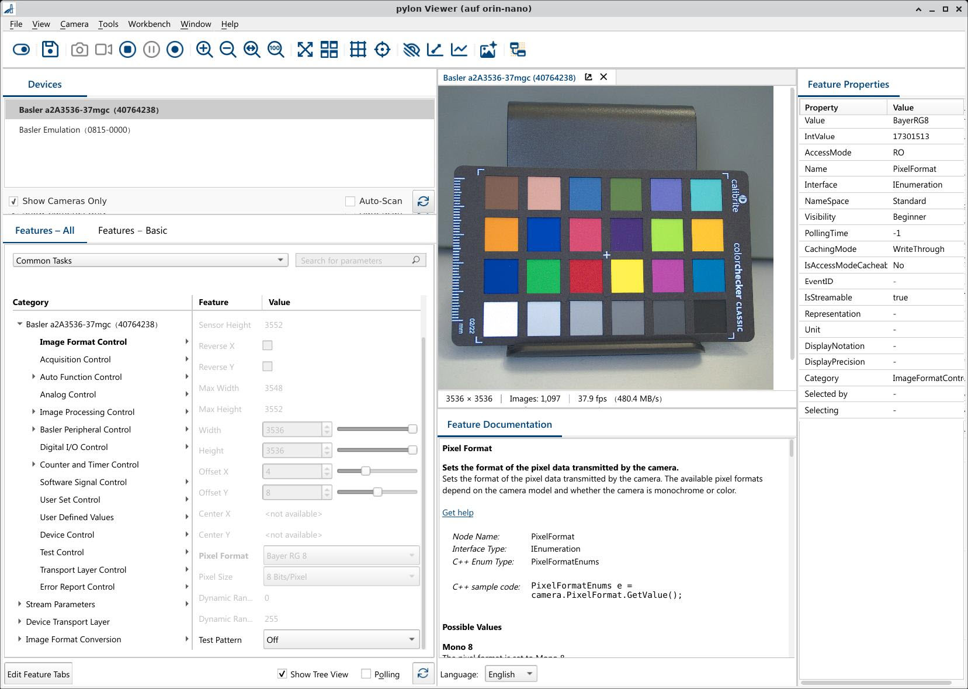
Task: Enable Auto-Scan for devices
Action: [351, 200]
